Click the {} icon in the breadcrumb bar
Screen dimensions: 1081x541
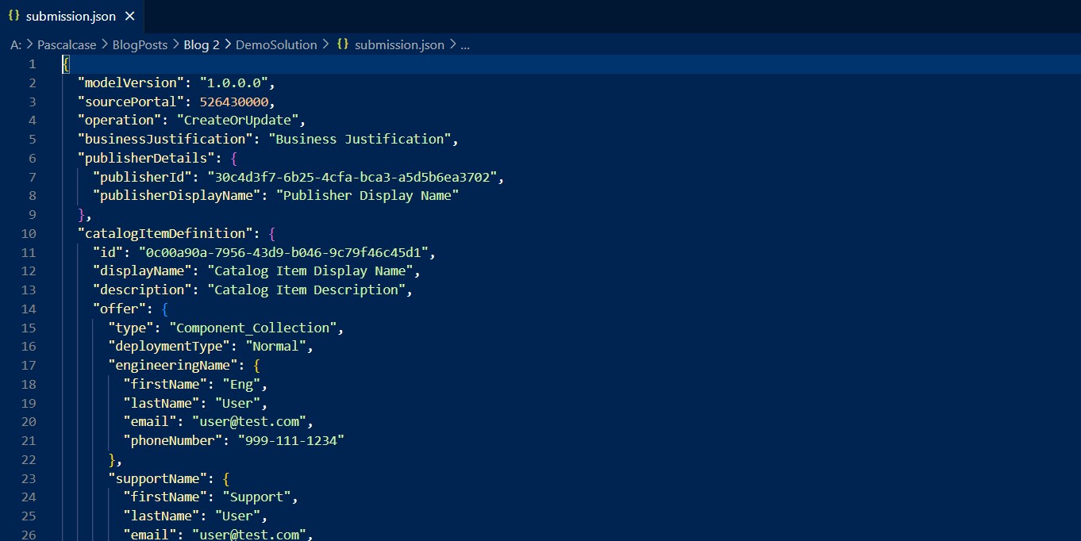(342, 45)
